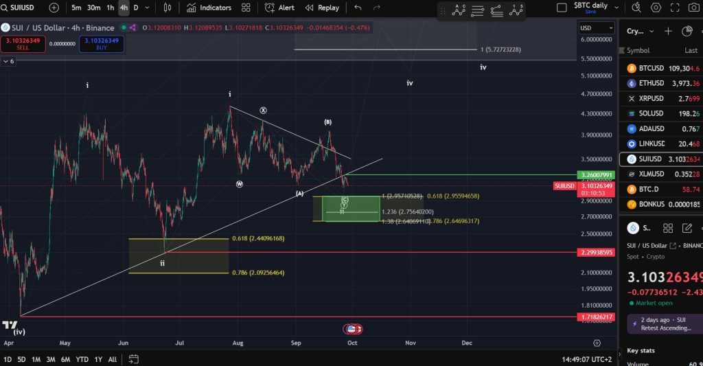Add a symbol to compare with plus icon

[x=54, y=8]
